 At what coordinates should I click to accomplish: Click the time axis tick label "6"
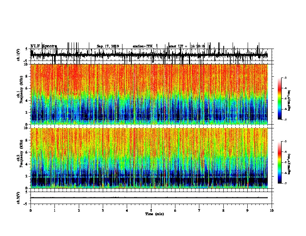click(x=175, y=211)
